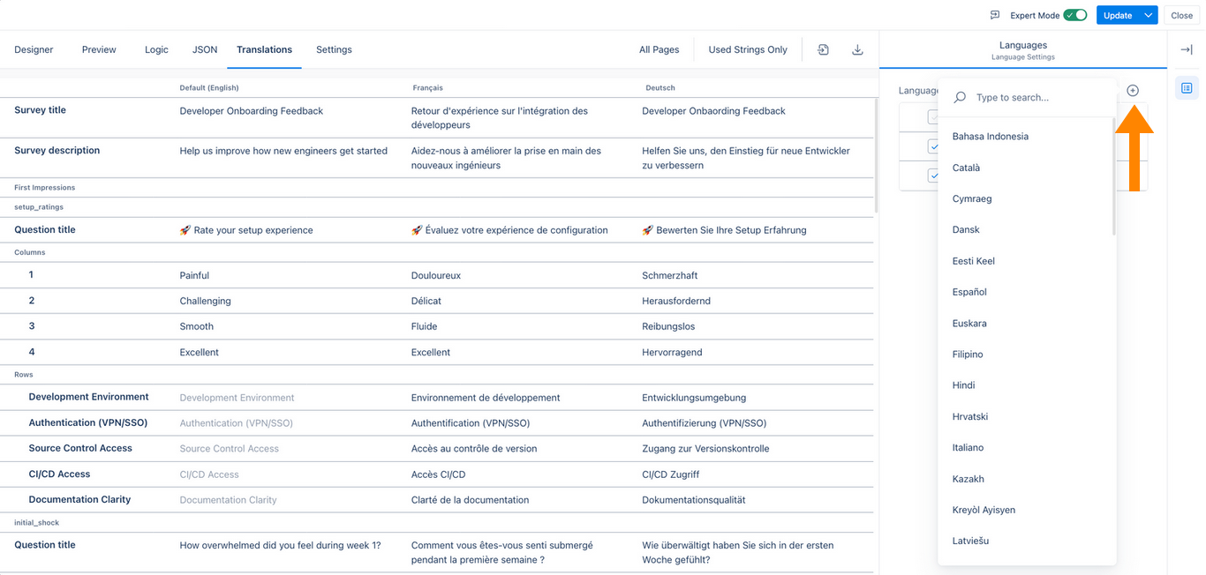Click the language dropdown list scrollbar
Image resolution: width=1206 pixels, height=575 pixels.
point(1113,176)
